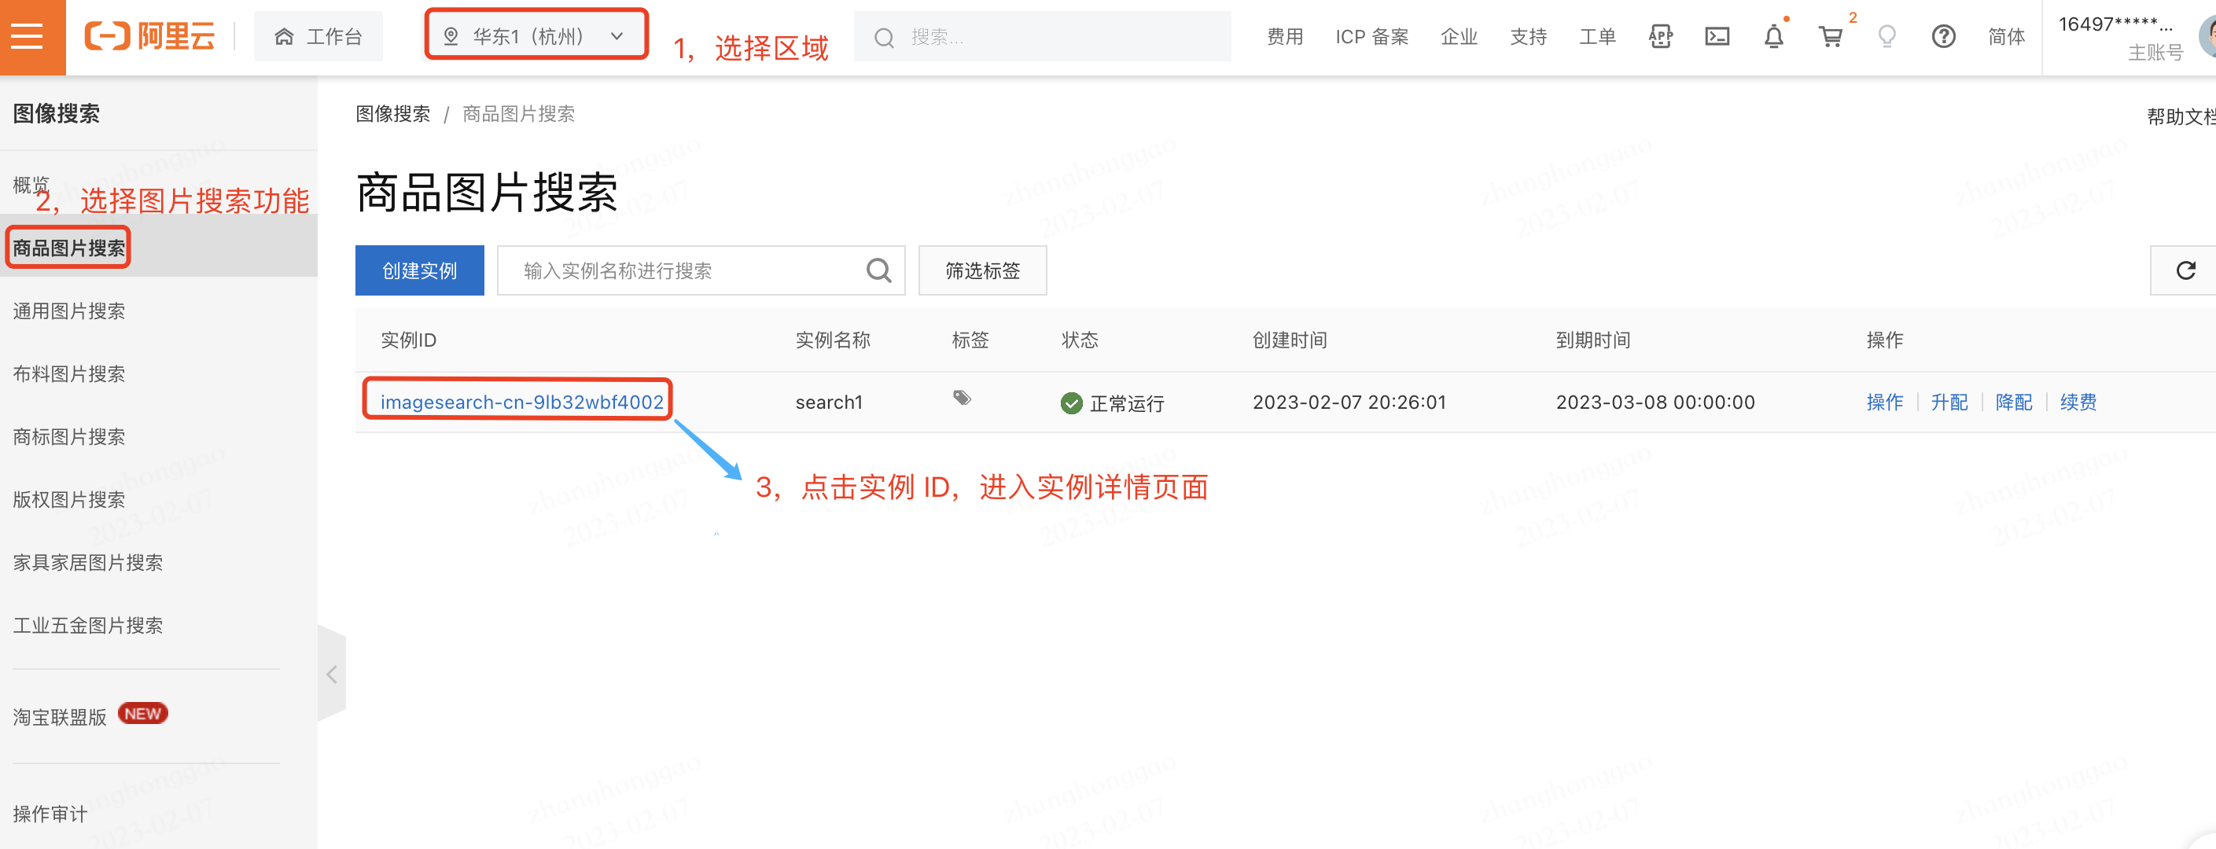Viewport: 2216px width, 849px height.
Task: Click the 创建实例 button
Action: (x=419, y=271)
